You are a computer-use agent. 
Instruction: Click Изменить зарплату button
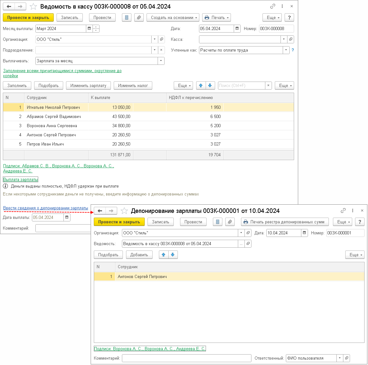coord(88,85)
